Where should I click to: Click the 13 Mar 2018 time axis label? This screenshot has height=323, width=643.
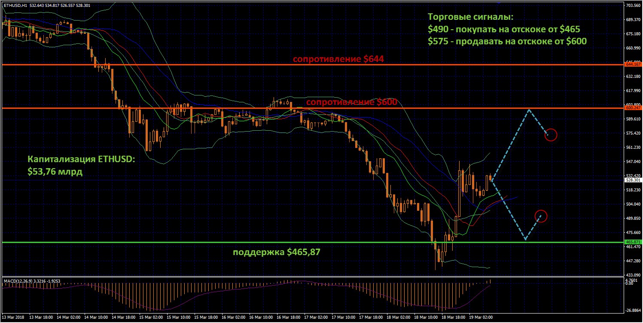pos(13,317)
